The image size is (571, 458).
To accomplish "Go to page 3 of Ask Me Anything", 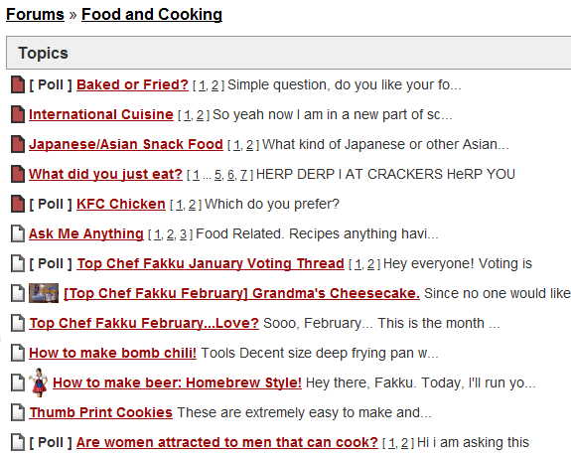I will [183, 234].
